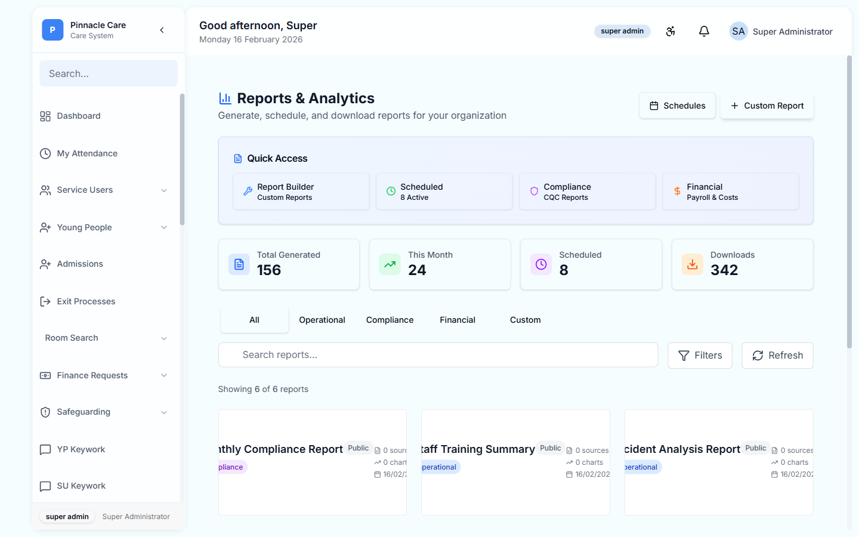Switch to the Compliance reports tab
This screenshot has height=537, width=859.
tap(390, 319)
